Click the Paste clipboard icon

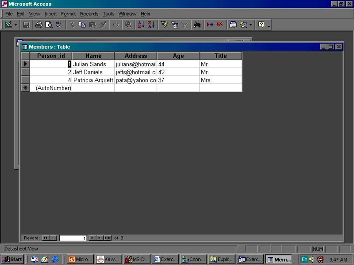(92, 25)
